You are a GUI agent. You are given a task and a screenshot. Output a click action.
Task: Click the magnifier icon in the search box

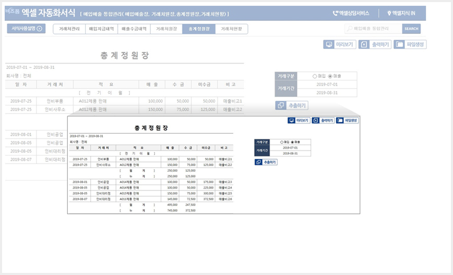point(350,29)
